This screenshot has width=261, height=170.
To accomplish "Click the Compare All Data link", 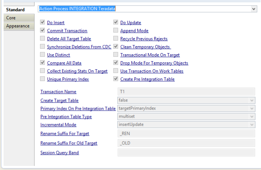I will point(64,63).
